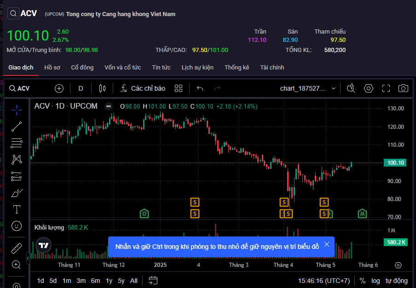Open the Hồ sơ tab
Screen dimensions: 416x288
coord(52,67)
